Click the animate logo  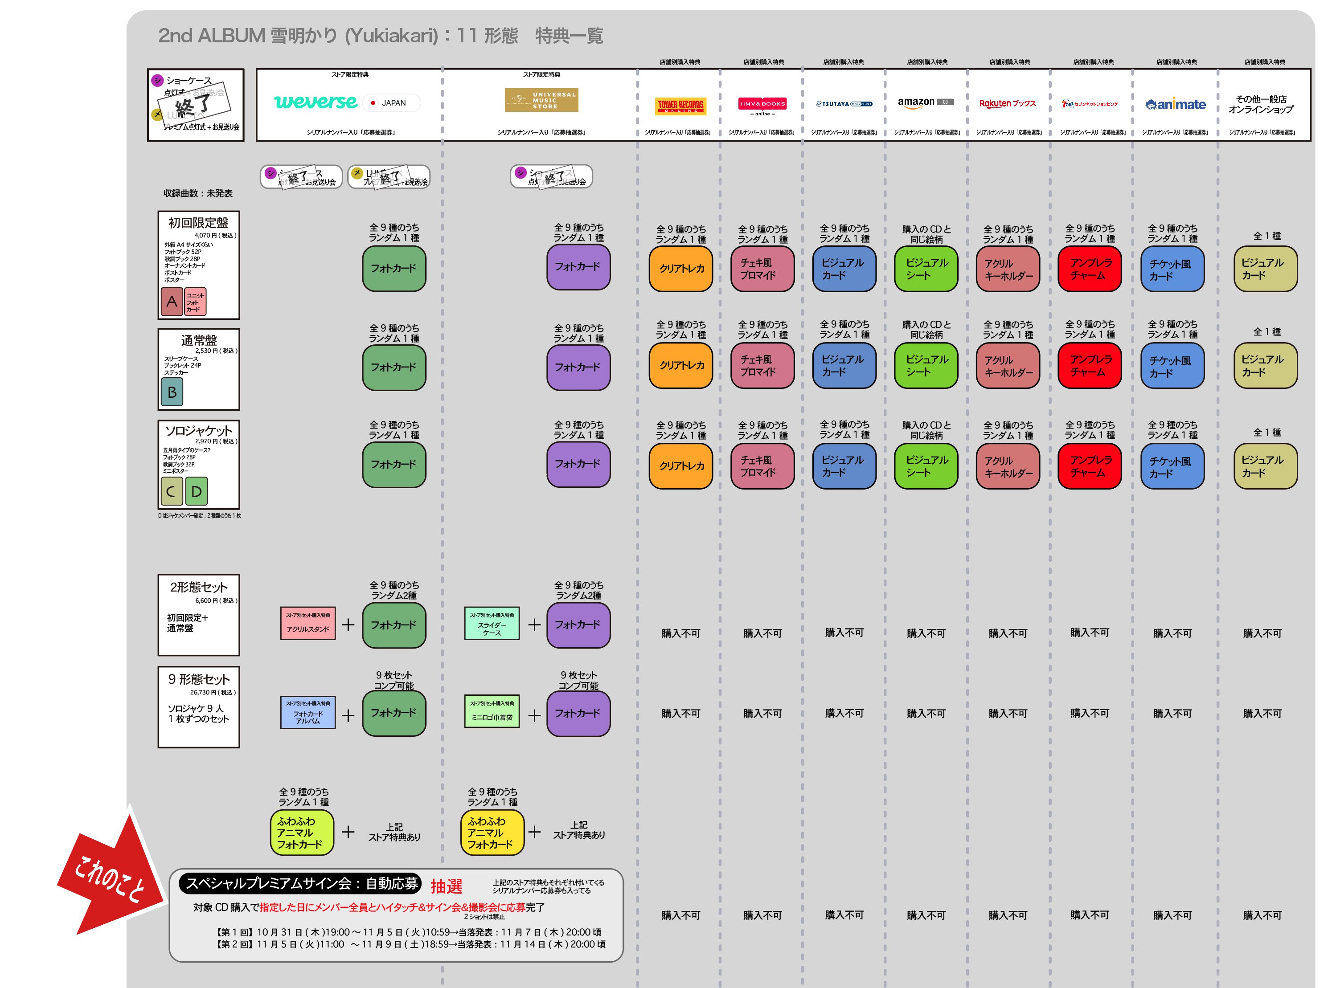(1176, 104)
